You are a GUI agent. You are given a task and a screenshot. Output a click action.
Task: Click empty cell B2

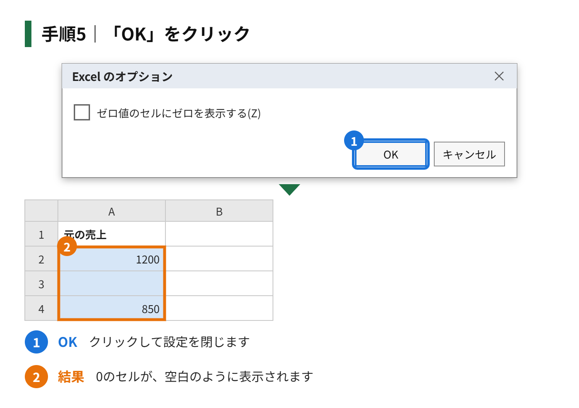tap(219, 259)
